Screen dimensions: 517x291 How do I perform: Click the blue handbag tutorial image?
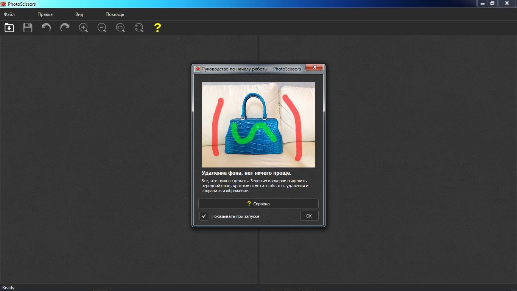pyautogui.click(x=258, y=125)
